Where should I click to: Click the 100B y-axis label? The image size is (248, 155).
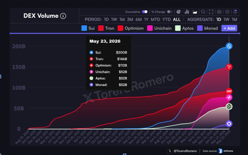tap(19, 88)
